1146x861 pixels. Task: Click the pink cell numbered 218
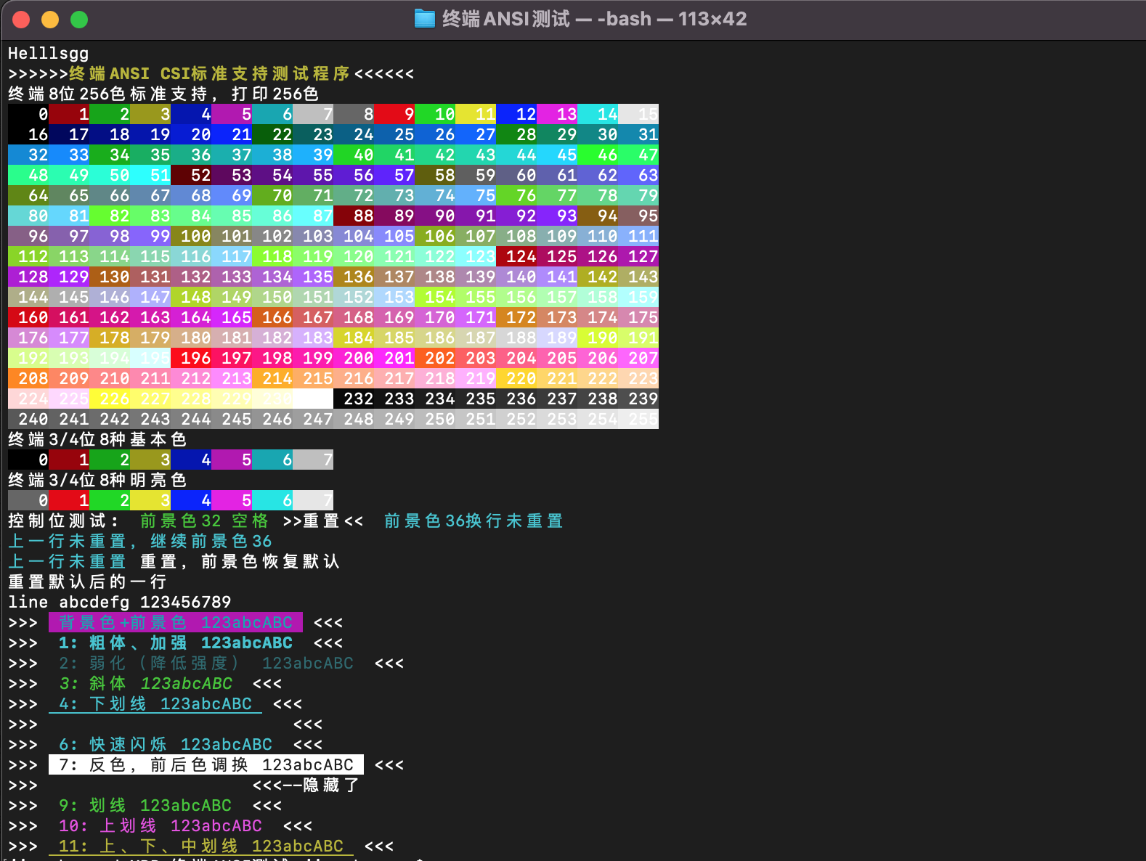tap(435, 378)
